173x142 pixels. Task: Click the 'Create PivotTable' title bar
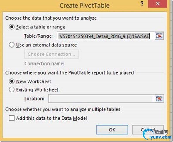84,5
